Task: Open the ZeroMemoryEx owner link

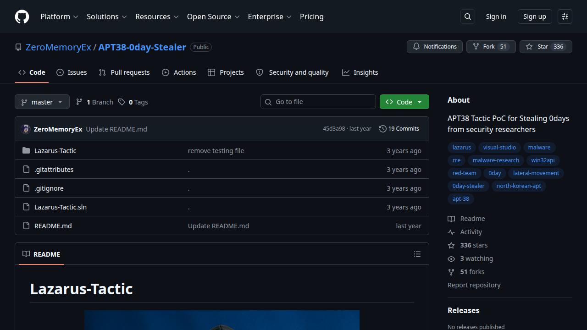Action: click(58, 47)
